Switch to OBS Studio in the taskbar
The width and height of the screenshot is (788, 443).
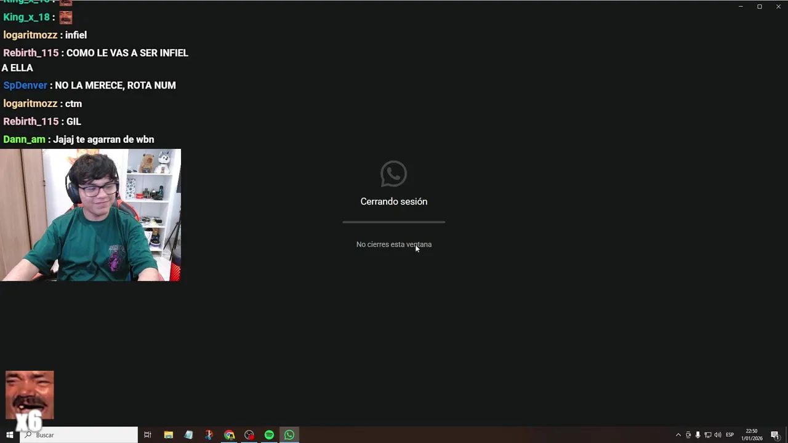(x=249, y=435)
